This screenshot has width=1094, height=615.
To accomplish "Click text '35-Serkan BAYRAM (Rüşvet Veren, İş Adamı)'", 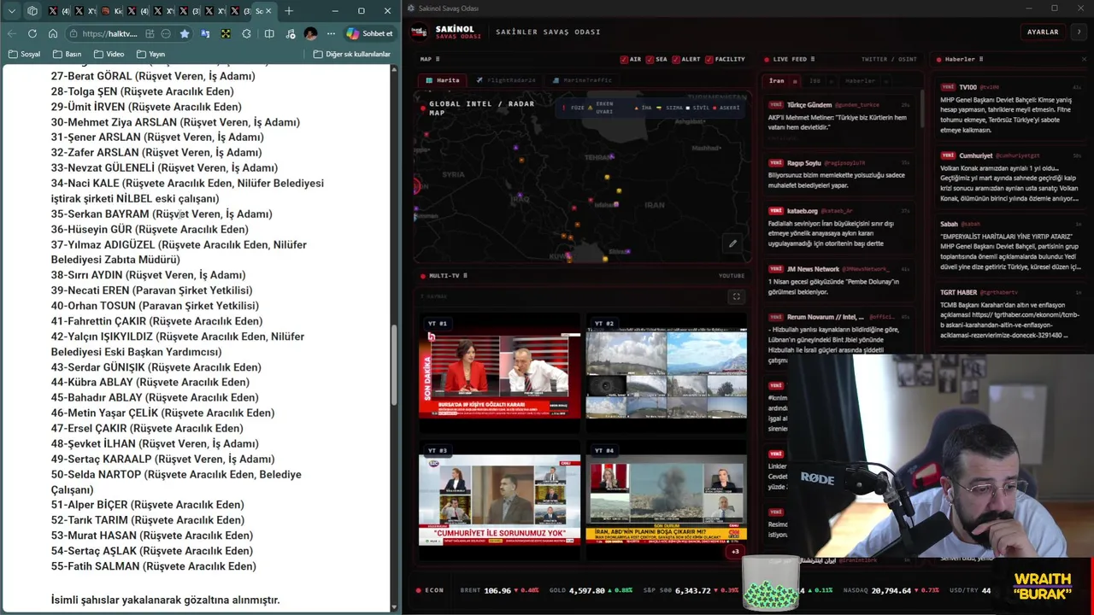I will point(162,214).
